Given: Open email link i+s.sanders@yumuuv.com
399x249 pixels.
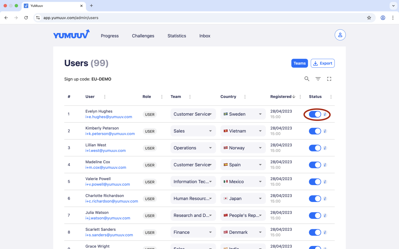Looking at the screenshot, I should (x=109, y=235).
